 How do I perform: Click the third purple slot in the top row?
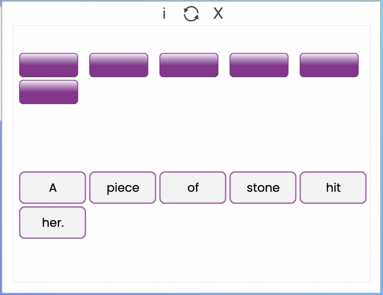(x=189, y=65)
